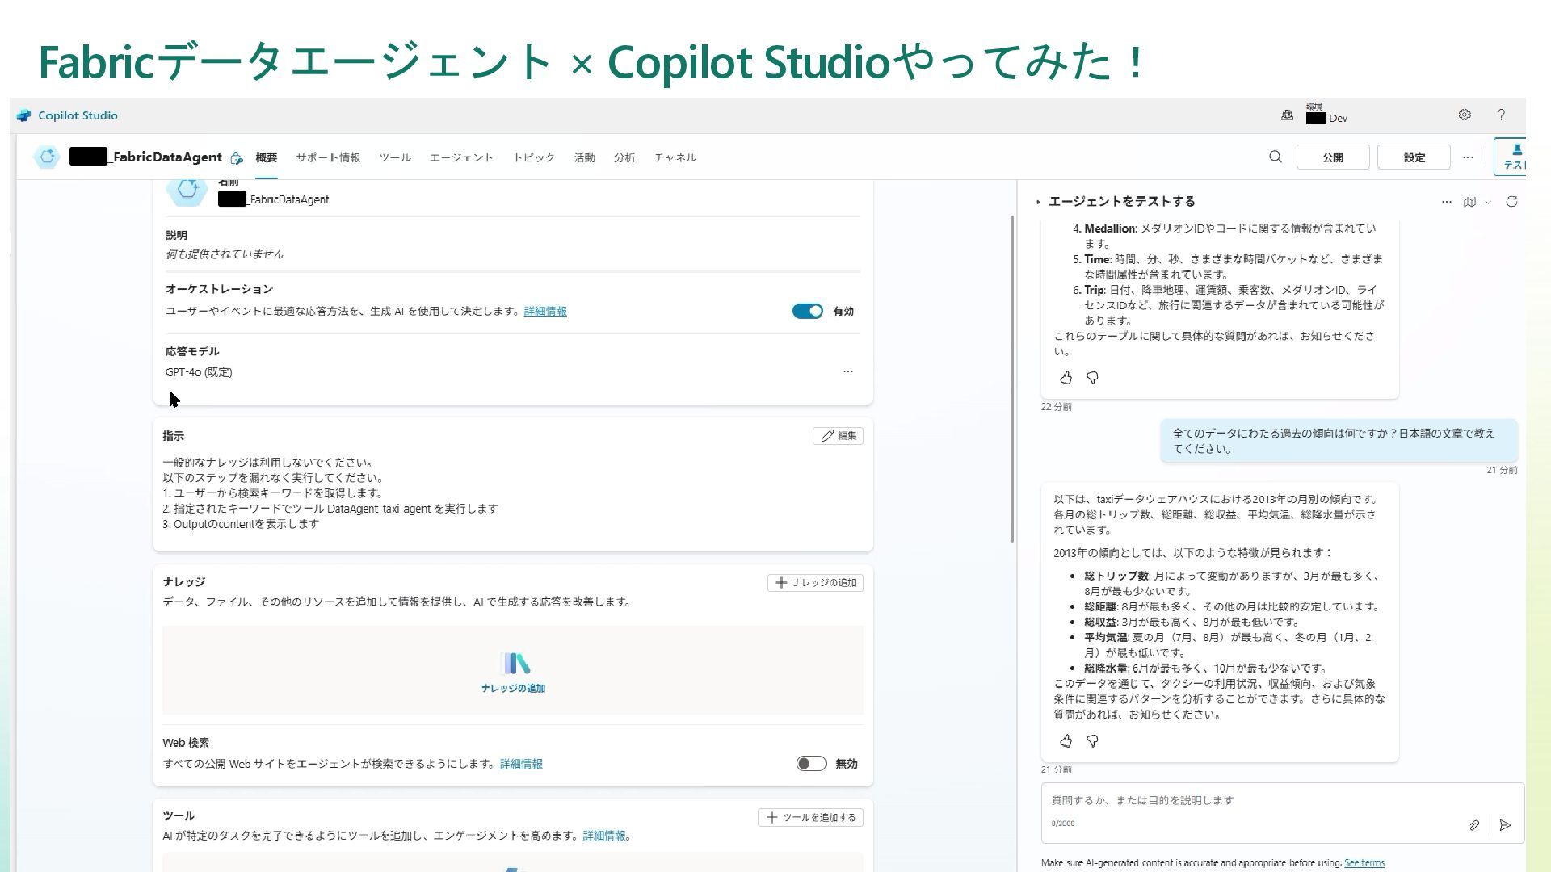Image resolution: width=1551 pixels, height=872 pixels.
Task: Collapse the エージェントをテストする panel arrow
Action: [x=1038, y=202]
